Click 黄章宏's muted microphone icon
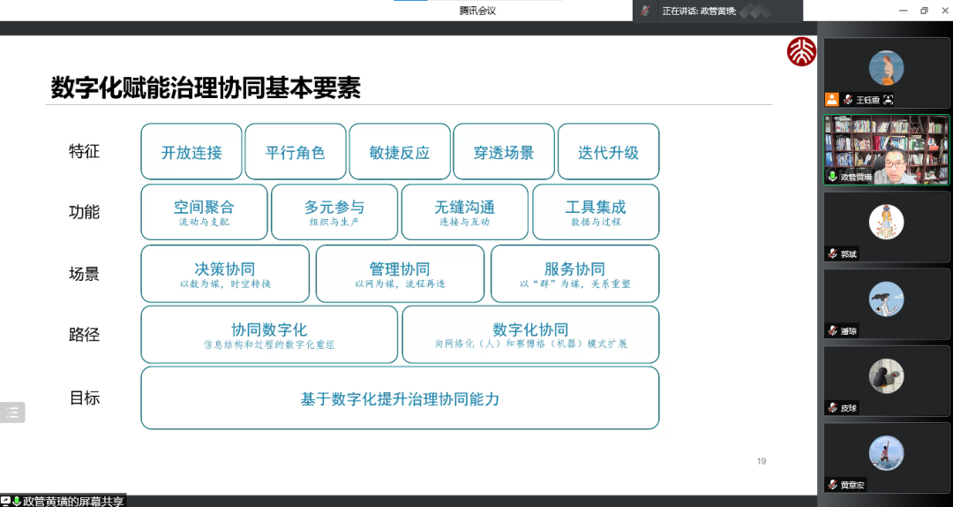Screen dimensions: 953x507 coord(831,485)
